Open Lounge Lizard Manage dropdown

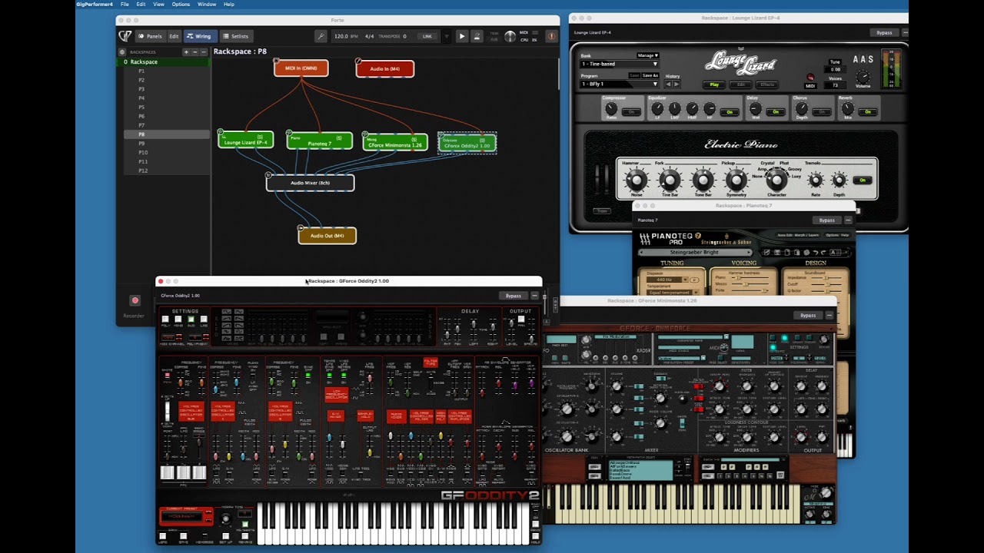pos(647,55)
